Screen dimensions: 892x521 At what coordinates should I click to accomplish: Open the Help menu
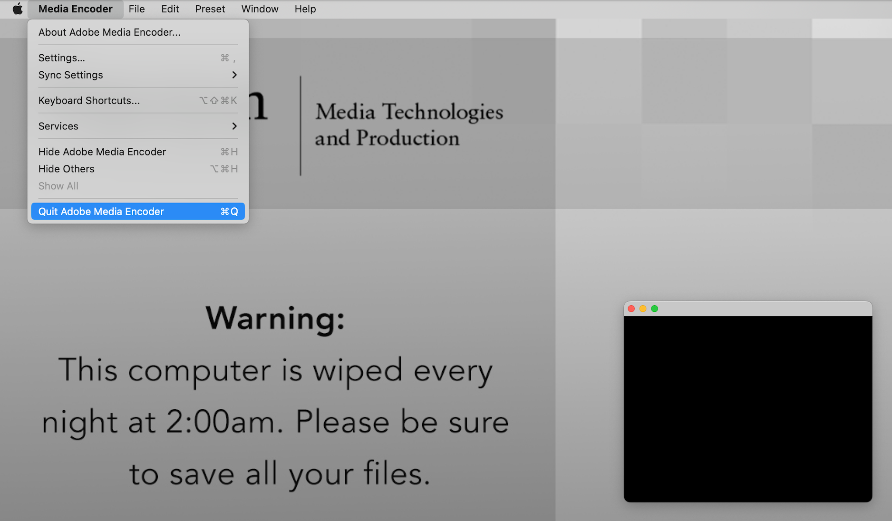tap(305, 9)
